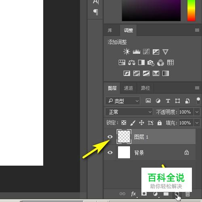Add a Posterize adjustment
This screenshot has height=202, width=202.
[137, 74]
